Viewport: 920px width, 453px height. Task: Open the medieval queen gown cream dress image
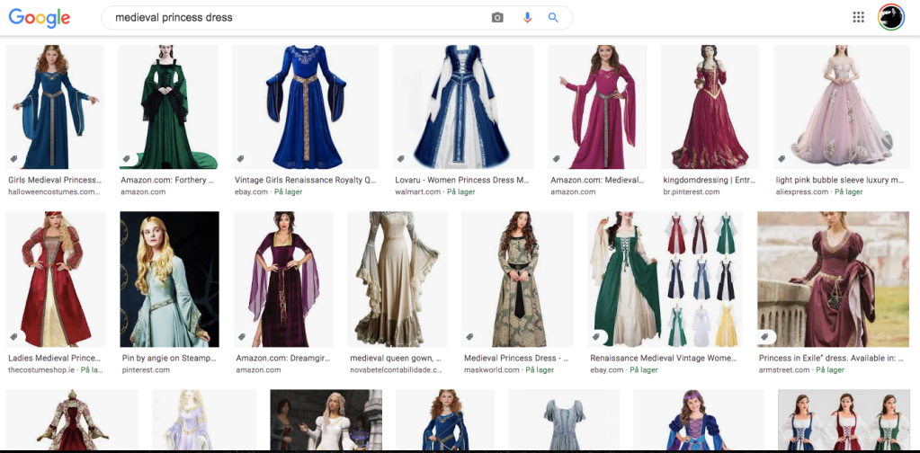point(397,279)
